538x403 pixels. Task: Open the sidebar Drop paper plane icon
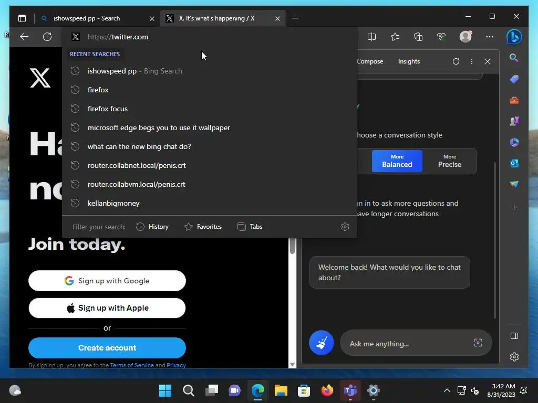tap(514, 184)
